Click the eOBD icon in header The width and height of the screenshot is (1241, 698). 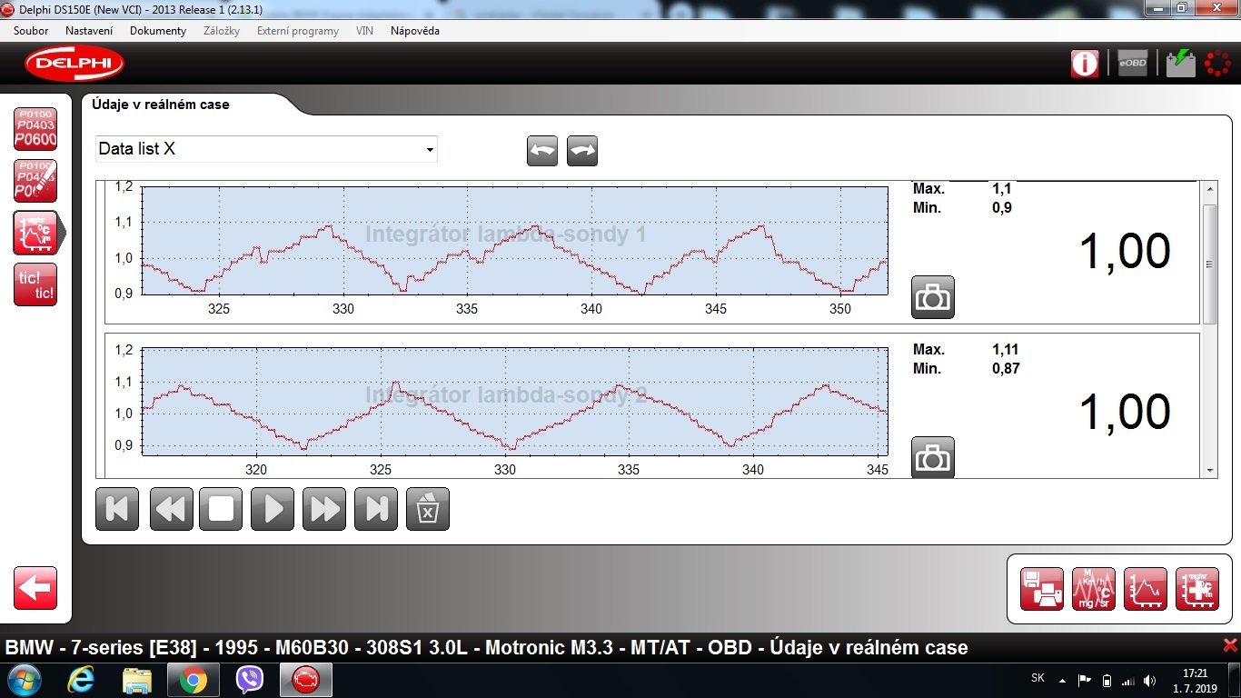coord(1132,64)
